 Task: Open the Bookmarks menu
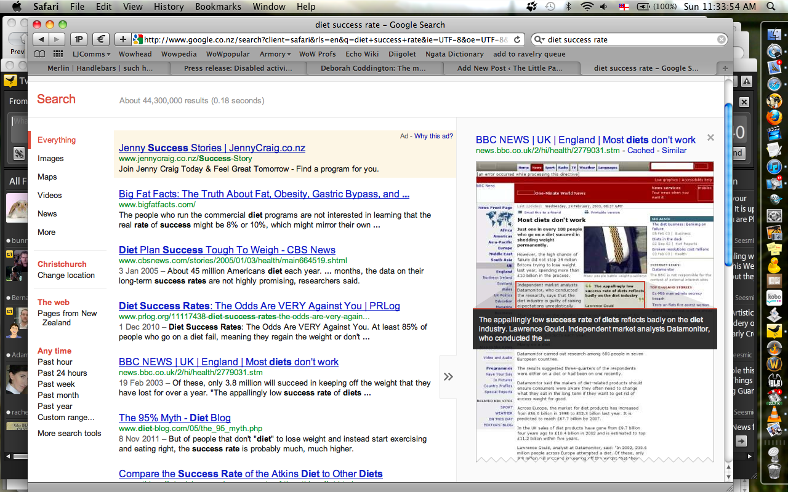tap(219, 7)
